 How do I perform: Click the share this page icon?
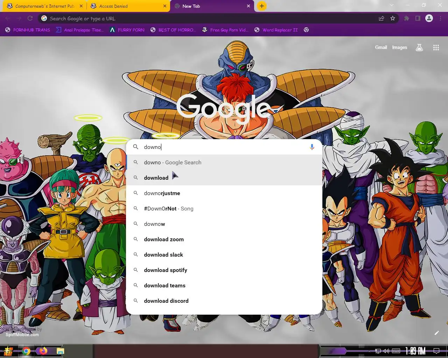coord(381,19)
